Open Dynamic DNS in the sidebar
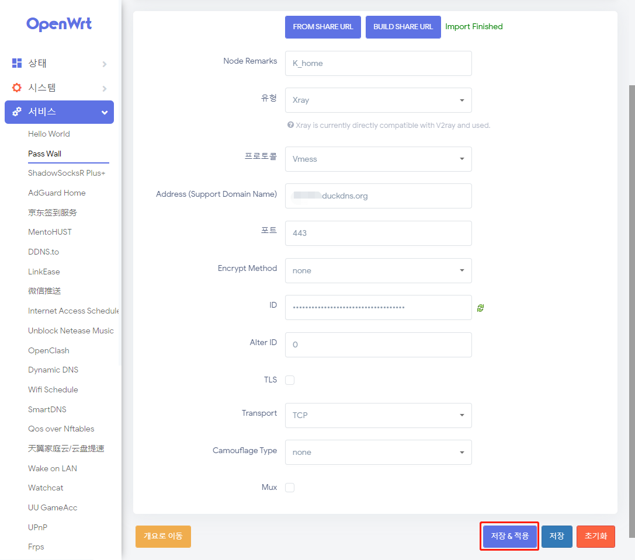Screen dimensions: 635x560 (x=53, y=370)
